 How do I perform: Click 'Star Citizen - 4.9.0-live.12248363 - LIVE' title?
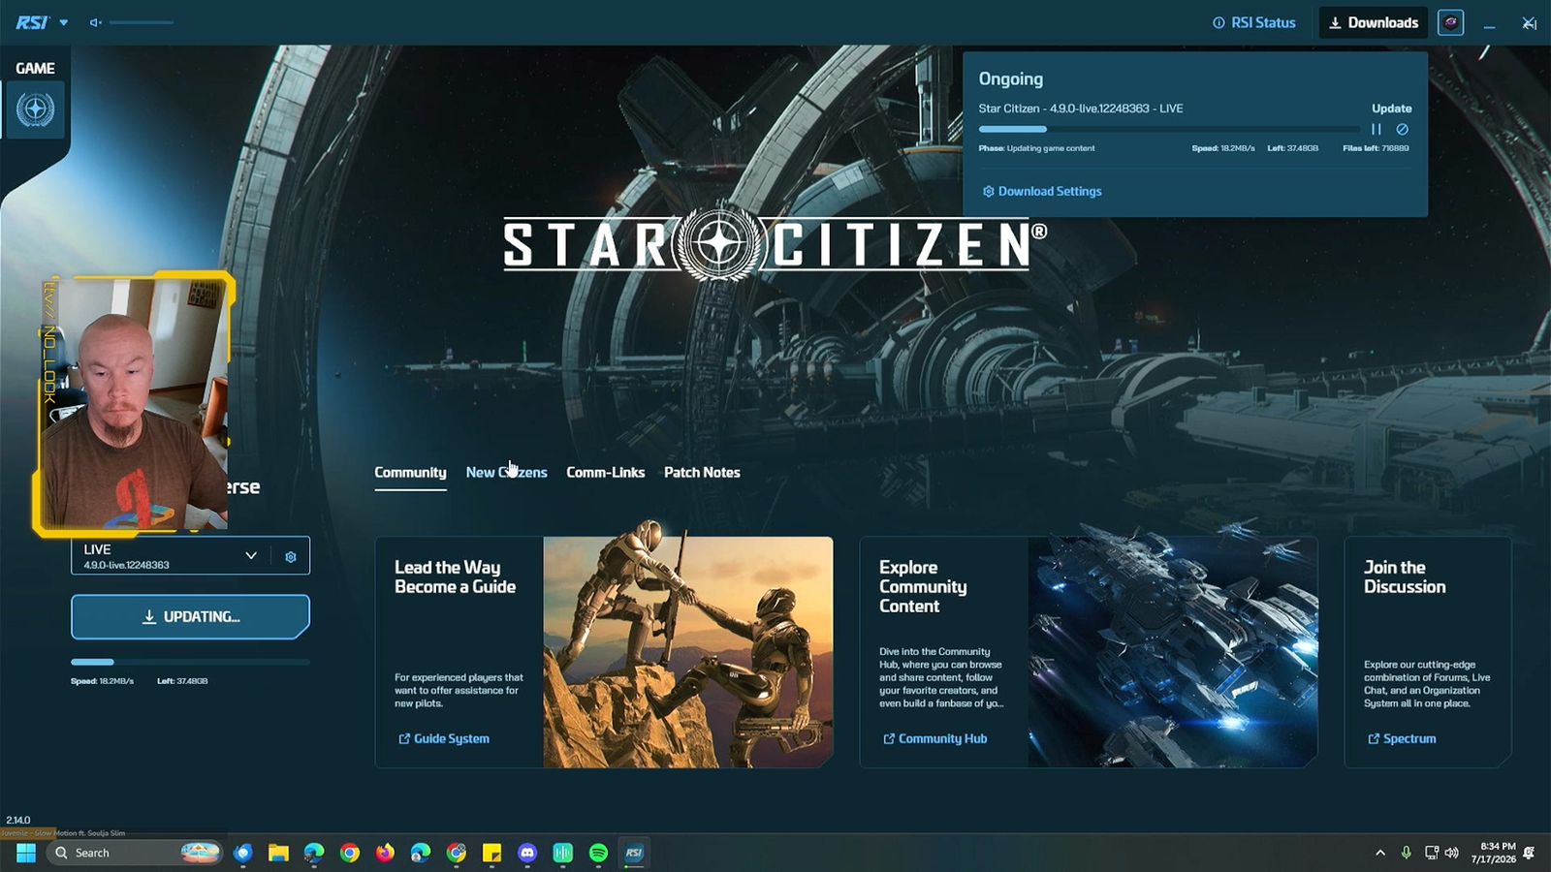point(1080,109)
